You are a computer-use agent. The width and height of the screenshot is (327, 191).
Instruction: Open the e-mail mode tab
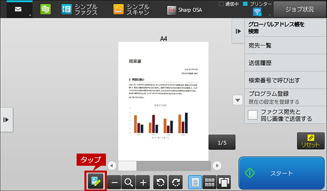(x=20, y=9)
